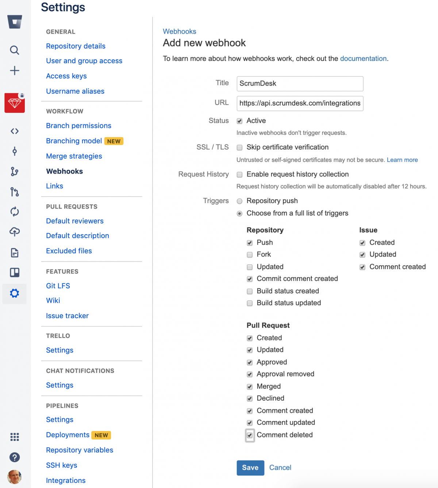This screenshot has width=438, height=488.
Task: Open Pipelines via the circular arrows icon
Action: tap(15, 211)
